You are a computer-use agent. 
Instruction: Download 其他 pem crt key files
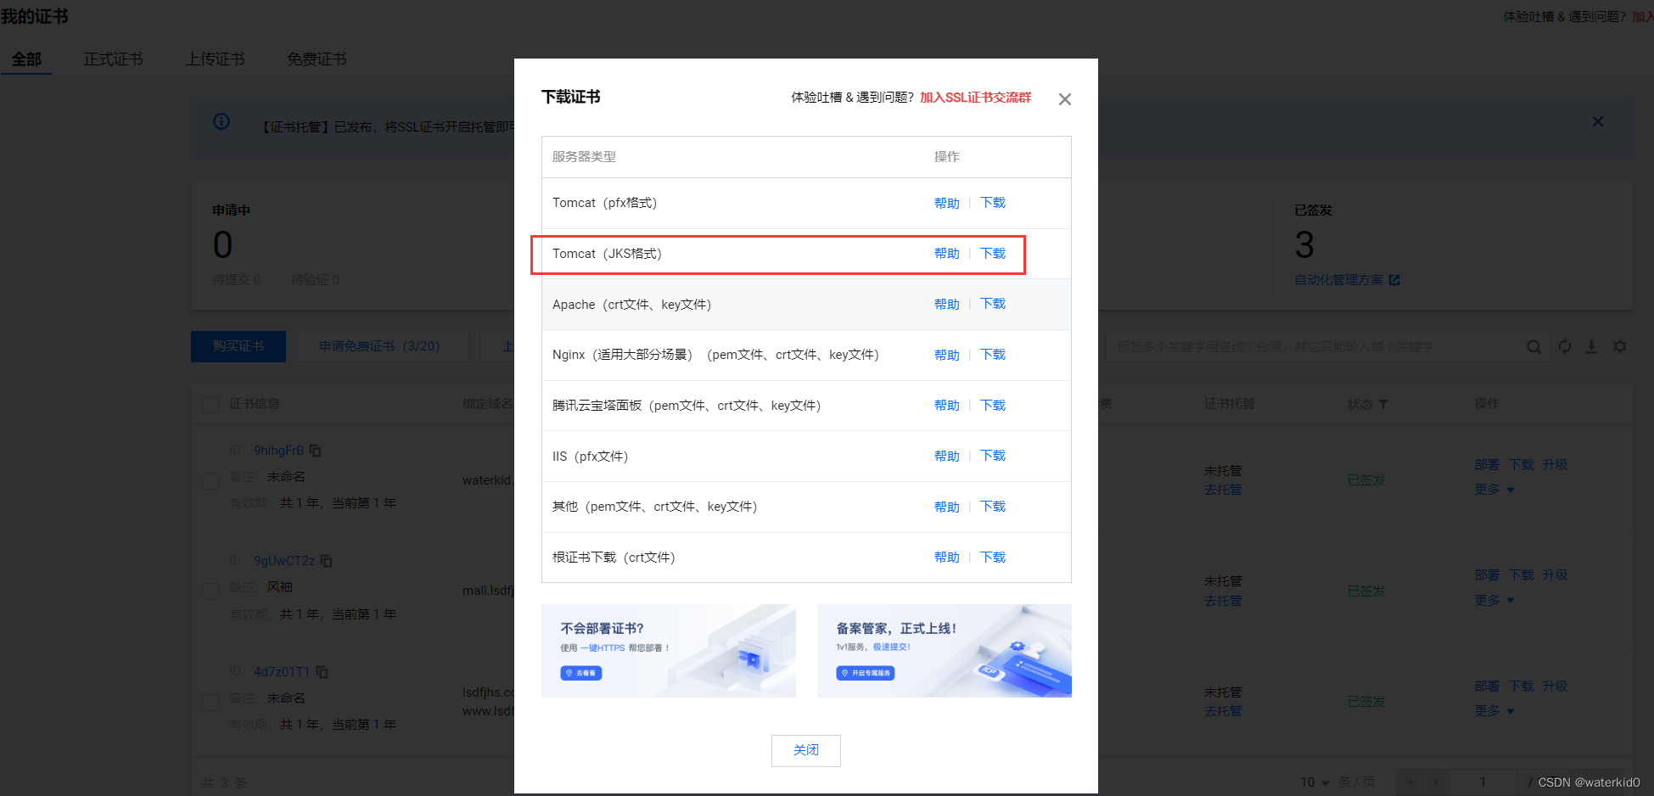pyautogui.click(x=993, y=507)
